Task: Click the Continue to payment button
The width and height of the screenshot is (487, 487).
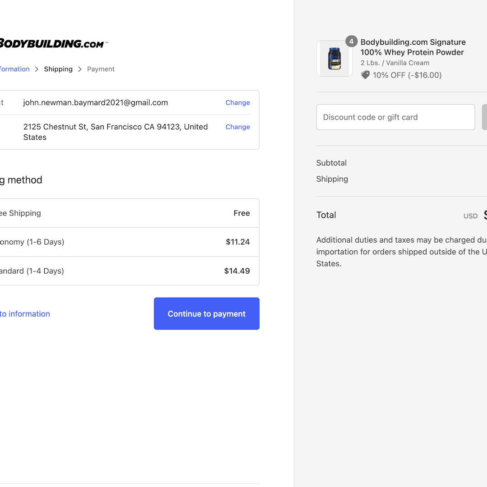Action: click(x=206, y=313)
